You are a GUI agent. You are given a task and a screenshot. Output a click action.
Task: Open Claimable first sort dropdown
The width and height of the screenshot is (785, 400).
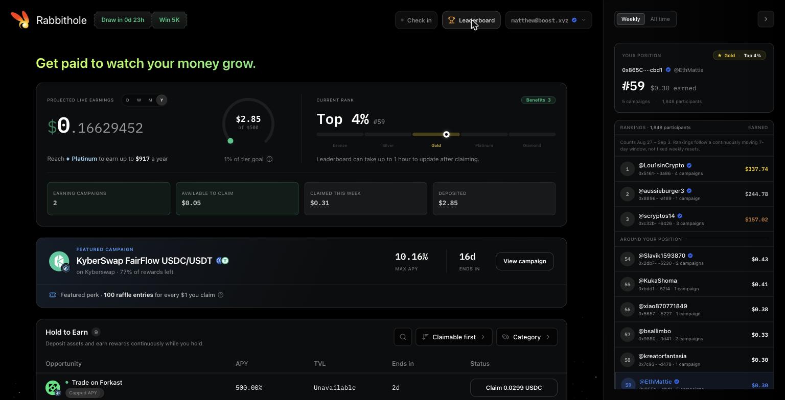(x=454, y=337)
